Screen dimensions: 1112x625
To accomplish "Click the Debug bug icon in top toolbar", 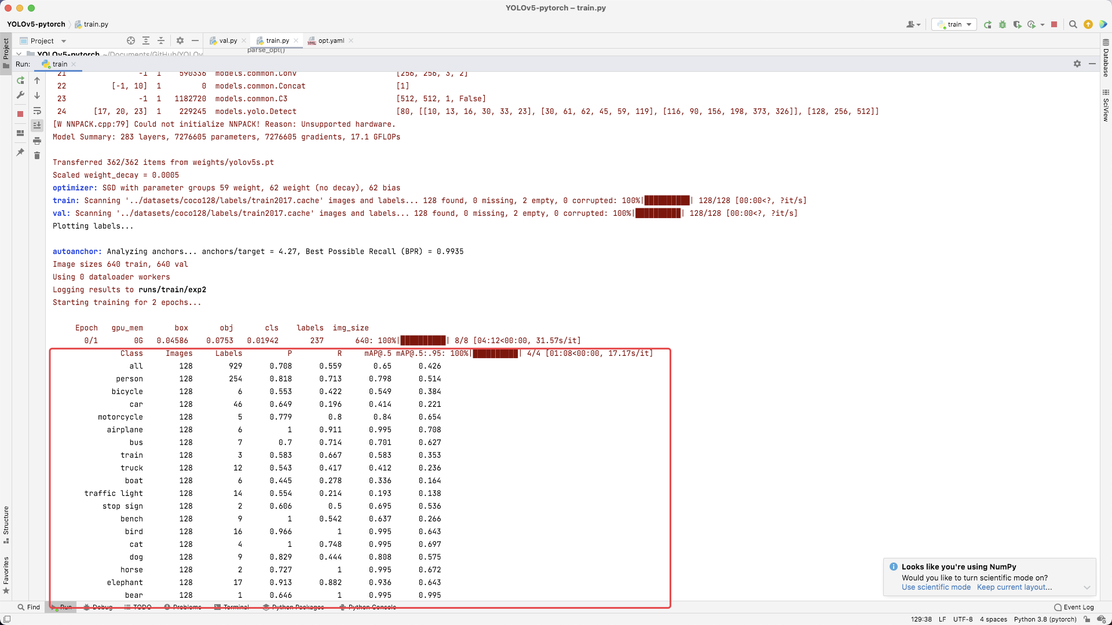I will click(1003, 24).
